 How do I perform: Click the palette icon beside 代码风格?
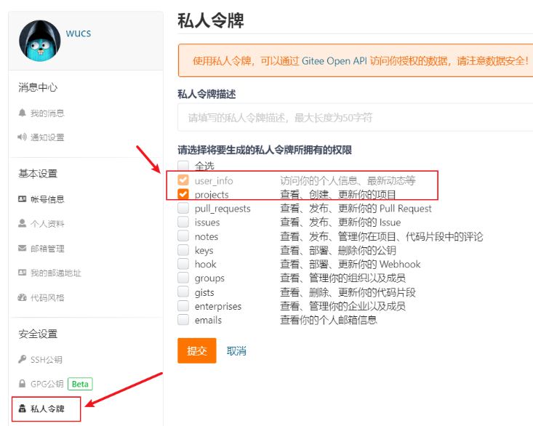(x=22, y=298)
